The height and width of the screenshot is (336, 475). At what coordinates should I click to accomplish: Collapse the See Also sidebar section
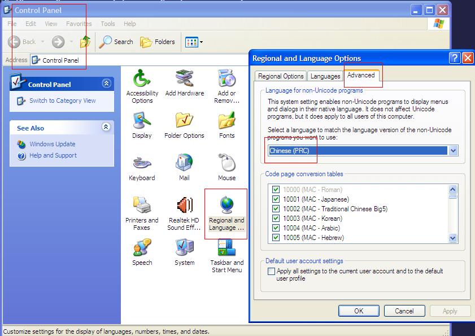(x=106, y=126)
